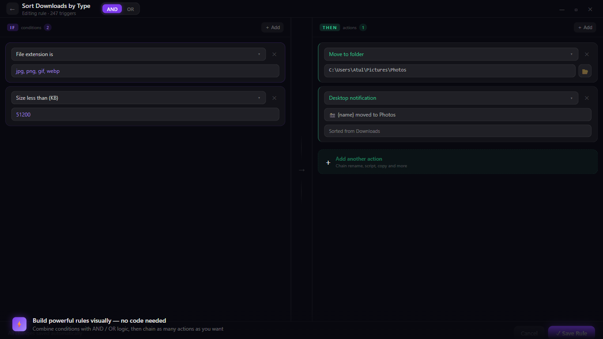Close the rule editor window

[590, 9]
